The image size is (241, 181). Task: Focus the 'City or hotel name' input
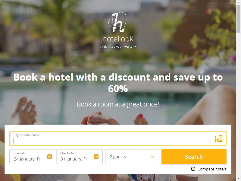(118, 138)
